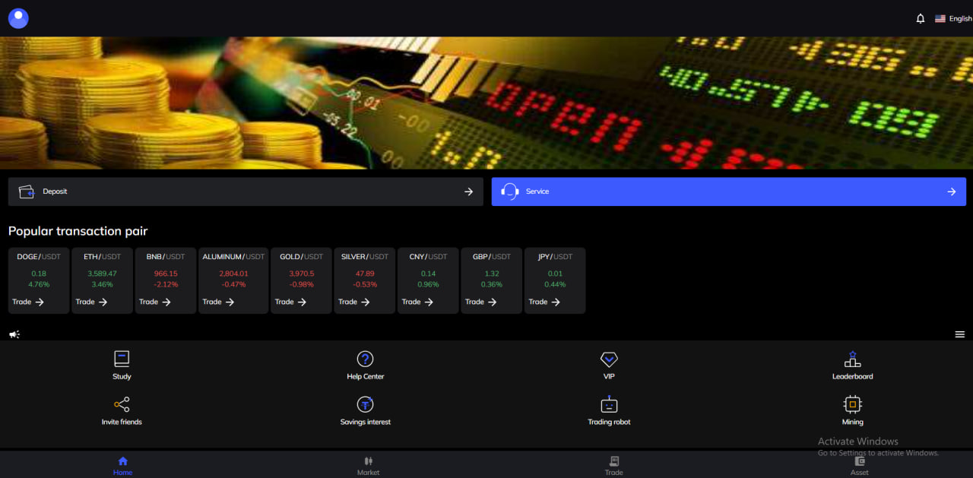Expand the announcements list menu icon

959,334
